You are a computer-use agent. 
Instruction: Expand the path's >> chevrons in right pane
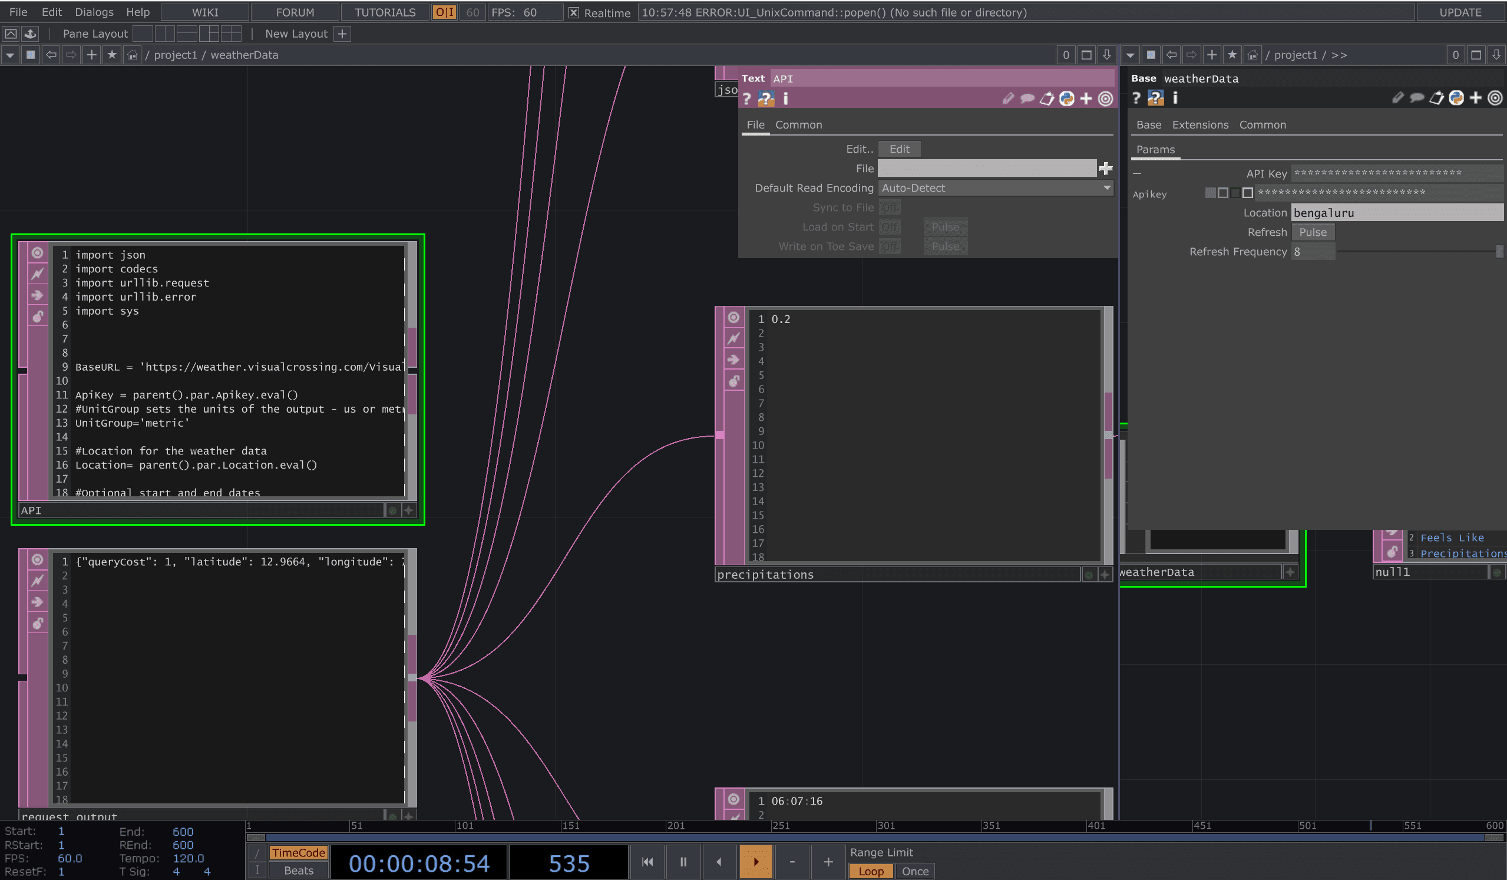click(x=1339, y=55)
